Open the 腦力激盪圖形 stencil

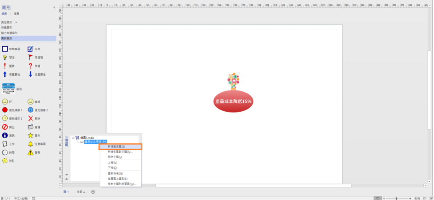(9, 33)
